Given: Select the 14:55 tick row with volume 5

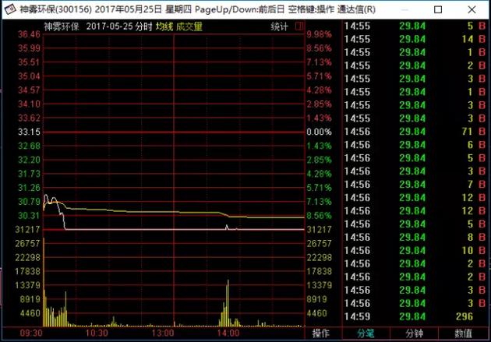Looking at the screenshot, I should pyautogui.click(x=415, y=26).
